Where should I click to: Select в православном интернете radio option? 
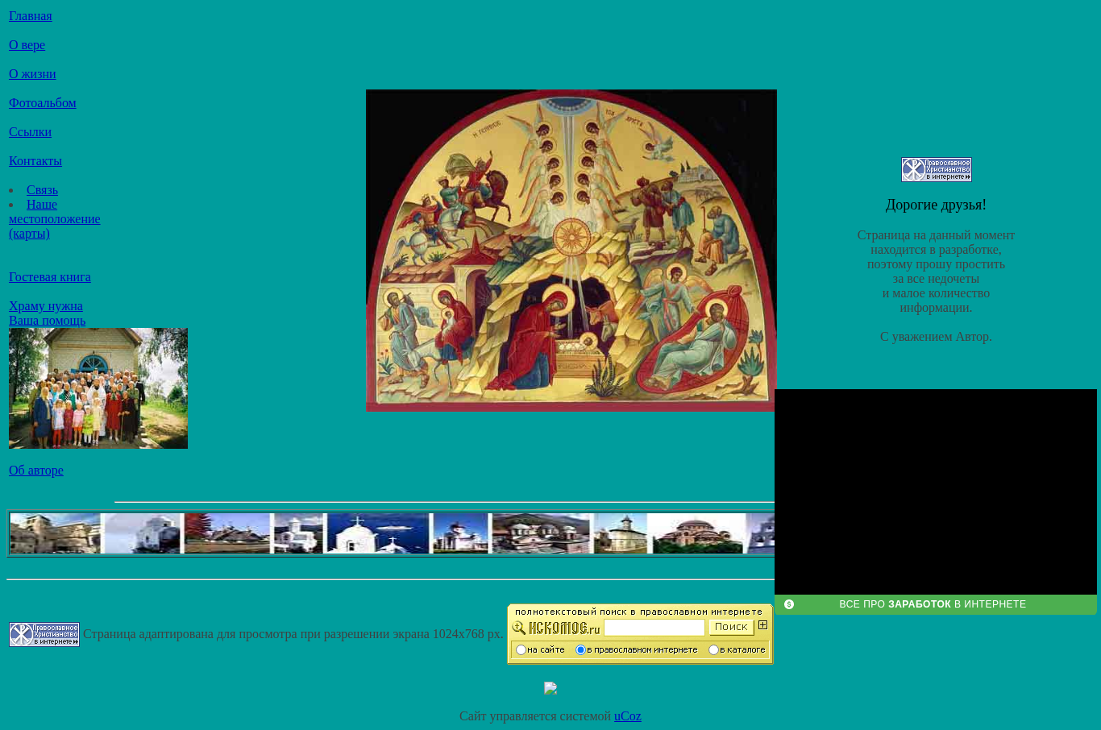click(x=580, y=650)
